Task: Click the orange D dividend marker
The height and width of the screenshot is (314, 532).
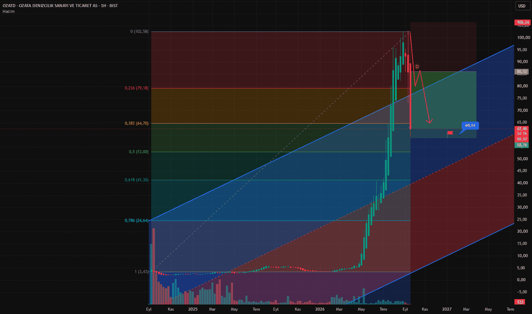Action: click(417, 67)
